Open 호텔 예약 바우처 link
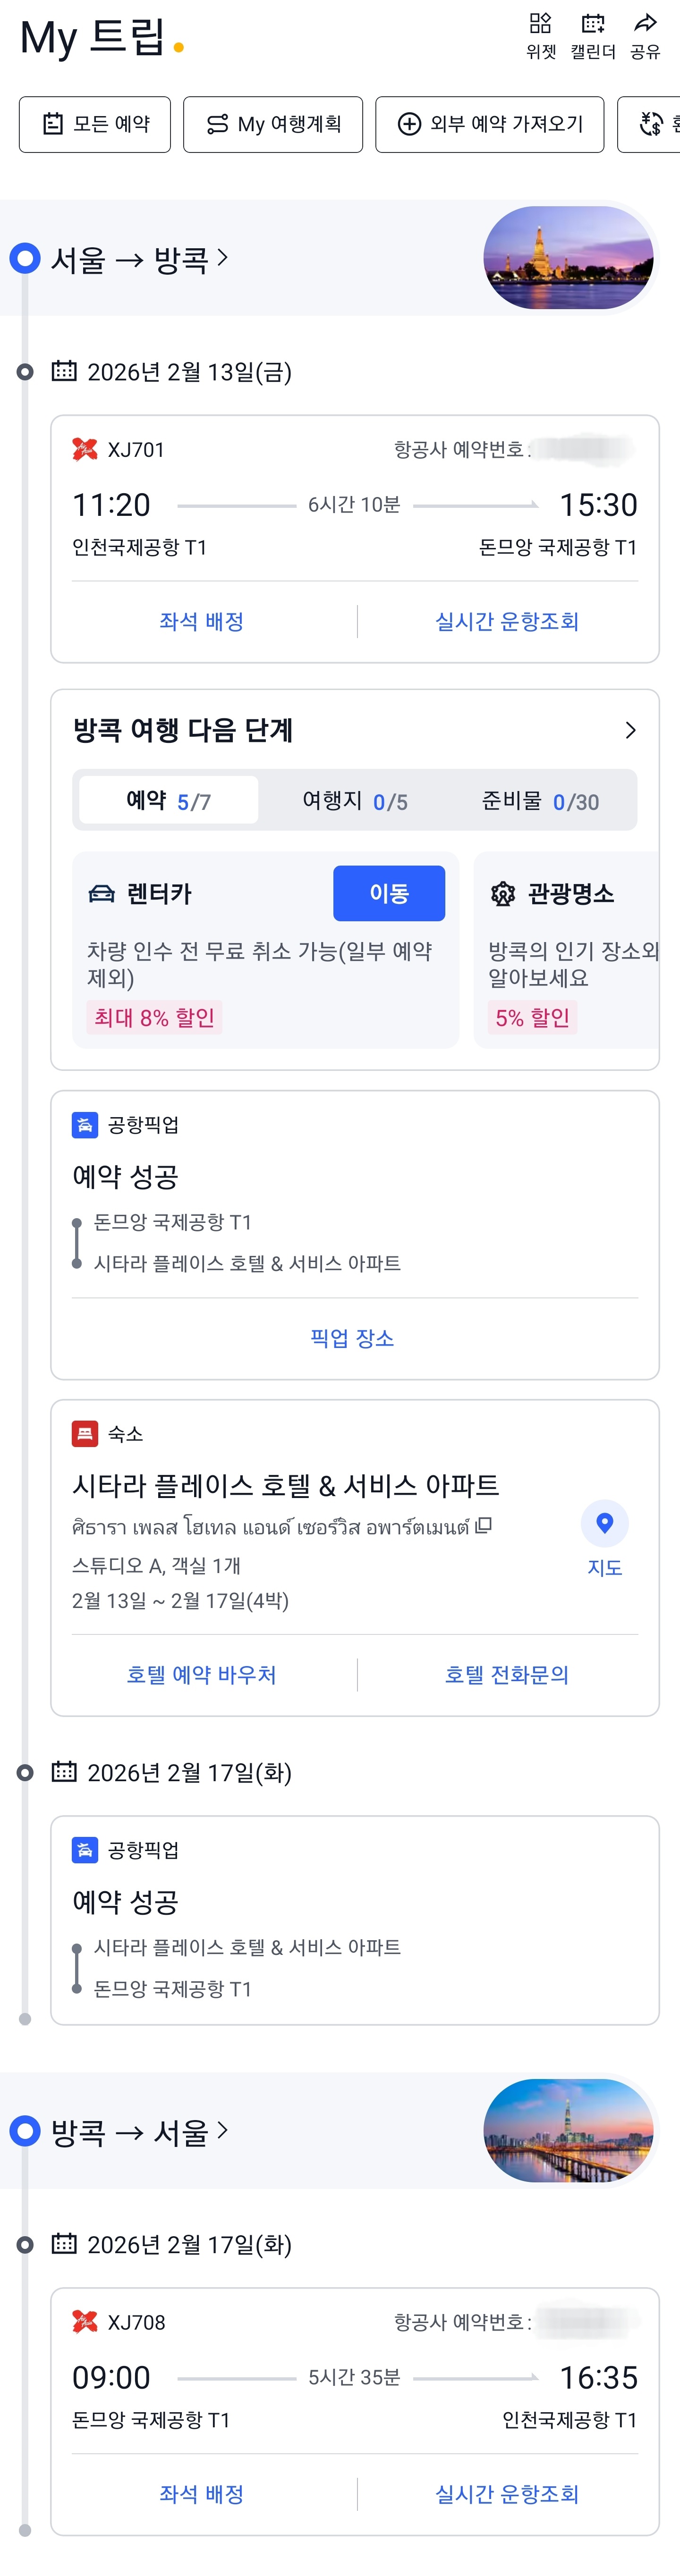Screen dimensions: 680x2576 point(201,1674)
